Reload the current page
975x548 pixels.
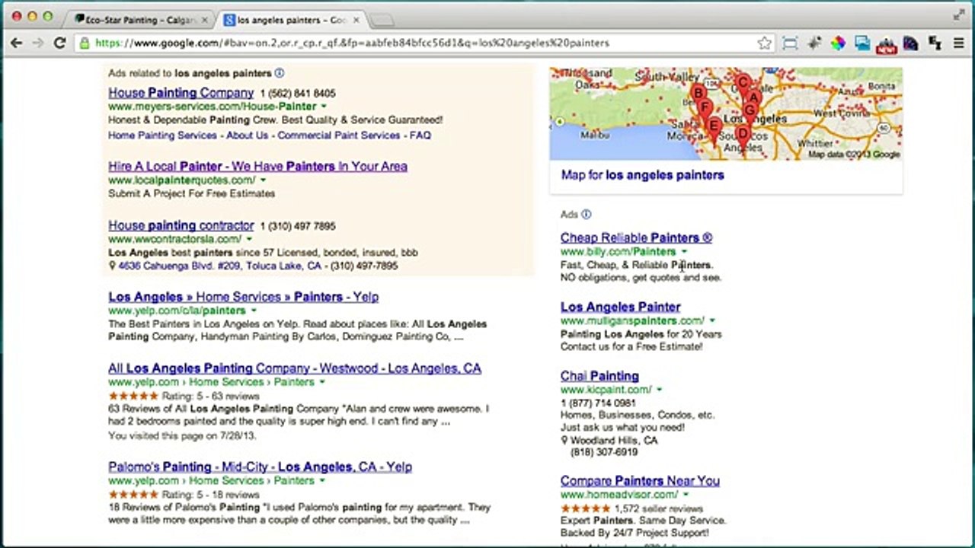click(59, 43)
